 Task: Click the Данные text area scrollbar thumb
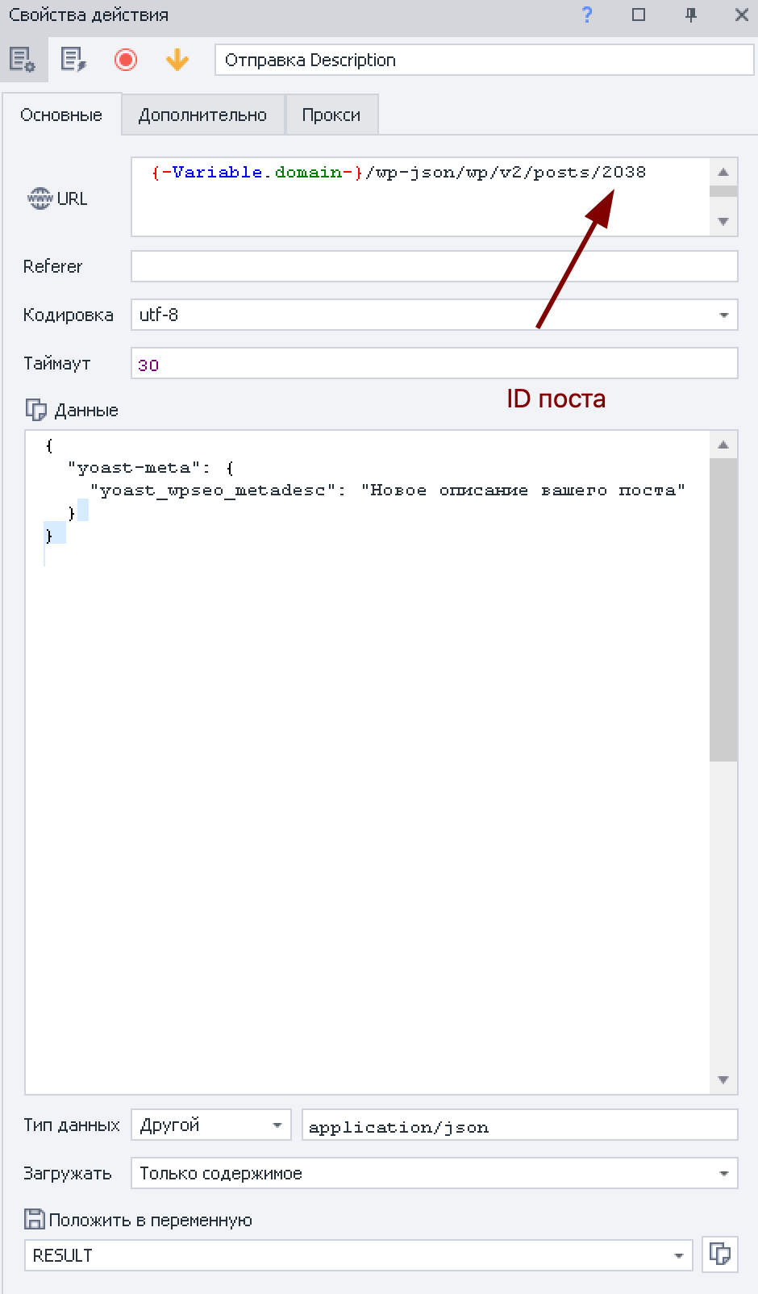[x=723, y=609]
